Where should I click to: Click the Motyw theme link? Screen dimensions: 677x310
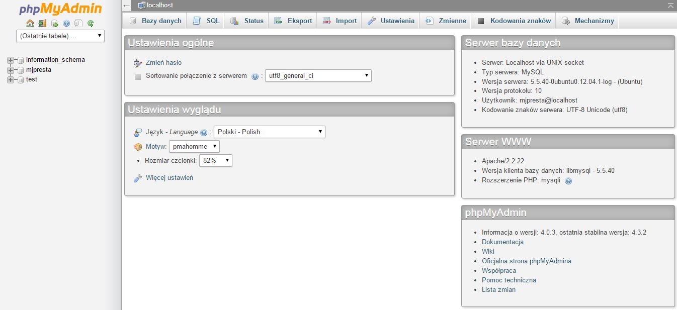[156, 147]
